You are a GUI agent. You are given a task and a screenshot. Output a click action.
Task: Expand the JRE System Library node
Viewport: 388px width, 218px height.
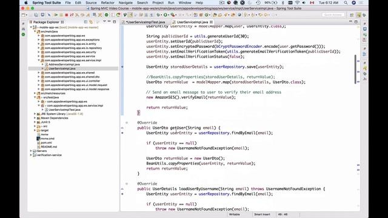(35, 114)
